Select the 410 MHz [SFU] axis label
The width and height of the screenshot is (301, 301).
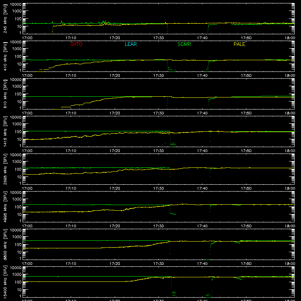click(5, 56)
